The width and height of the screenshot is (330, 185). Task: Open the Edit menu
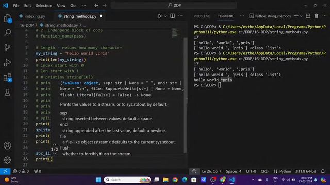pos(27,6)
